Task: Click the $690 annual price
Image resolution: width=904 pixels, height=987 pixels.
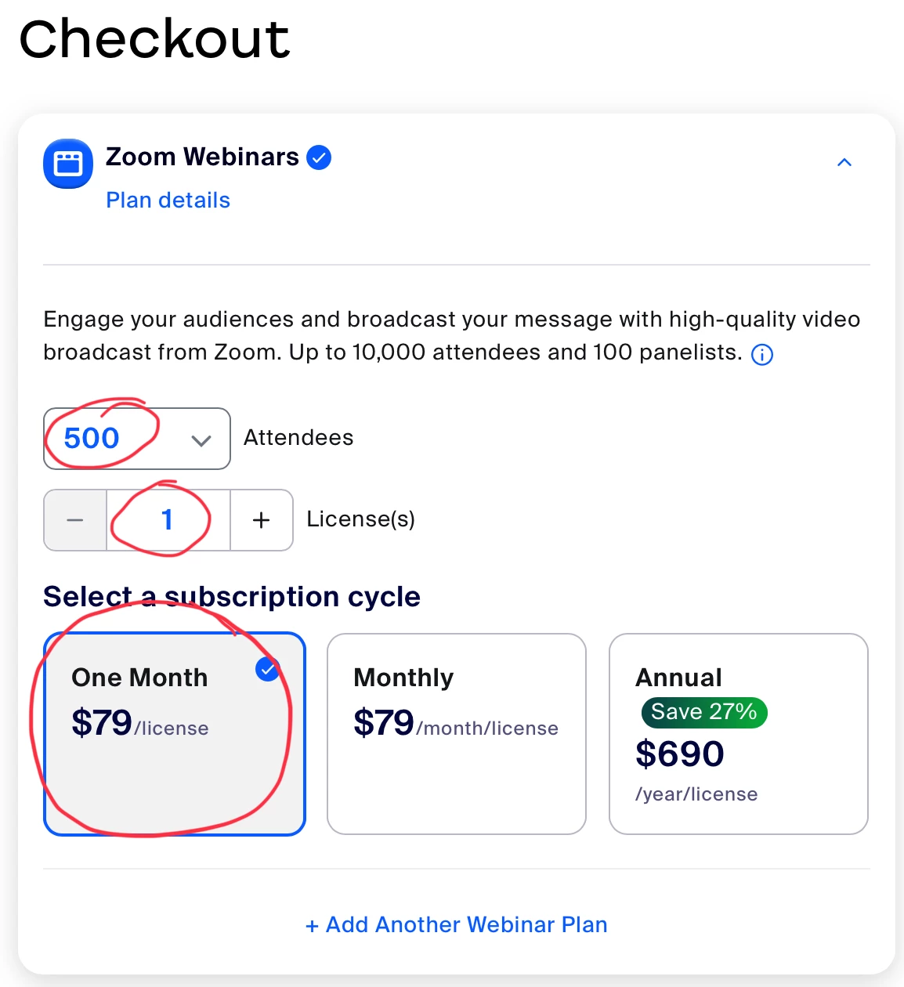Action: tap(680, 754)
